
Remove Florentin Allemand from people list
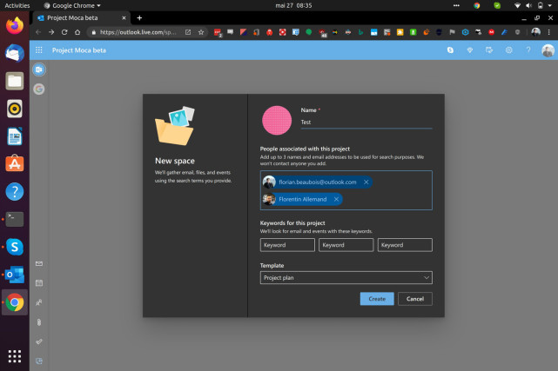pyautogui.click(x=336, y=199)
